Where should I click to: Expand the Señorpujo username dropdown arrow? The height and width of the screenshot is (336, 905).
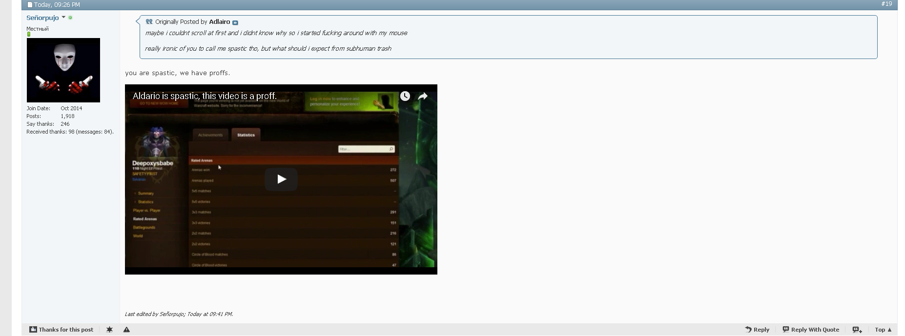pos(63,17)
